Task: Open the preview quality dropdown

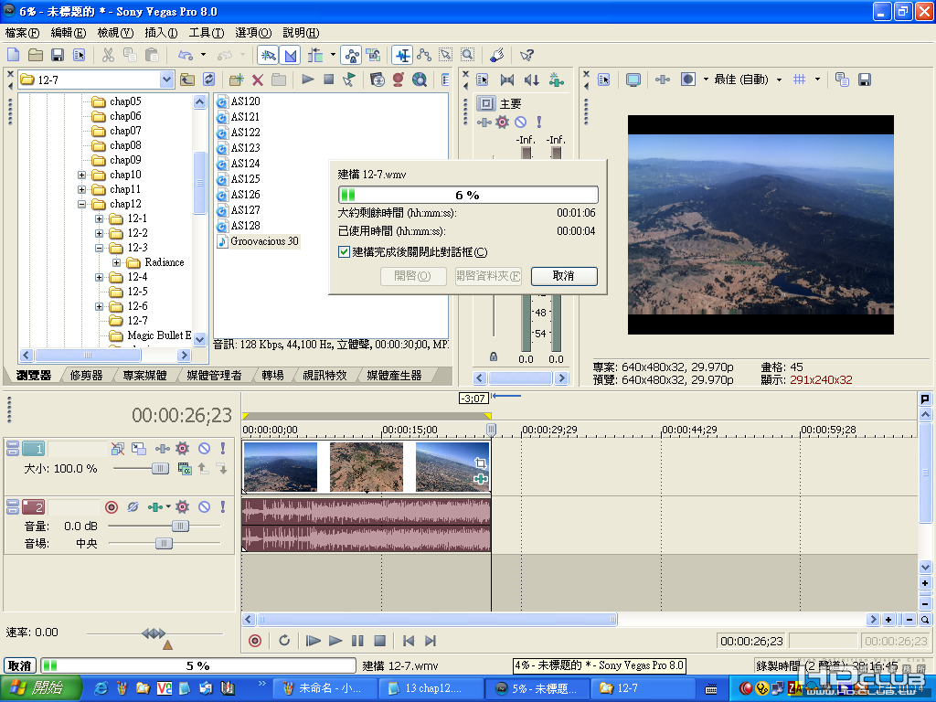Action: 779,80
